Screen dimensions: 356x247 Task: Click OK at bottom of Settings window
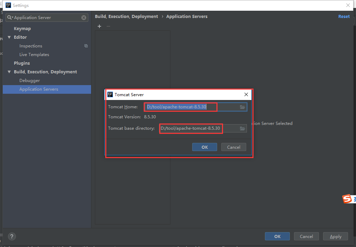coord(277,236)
